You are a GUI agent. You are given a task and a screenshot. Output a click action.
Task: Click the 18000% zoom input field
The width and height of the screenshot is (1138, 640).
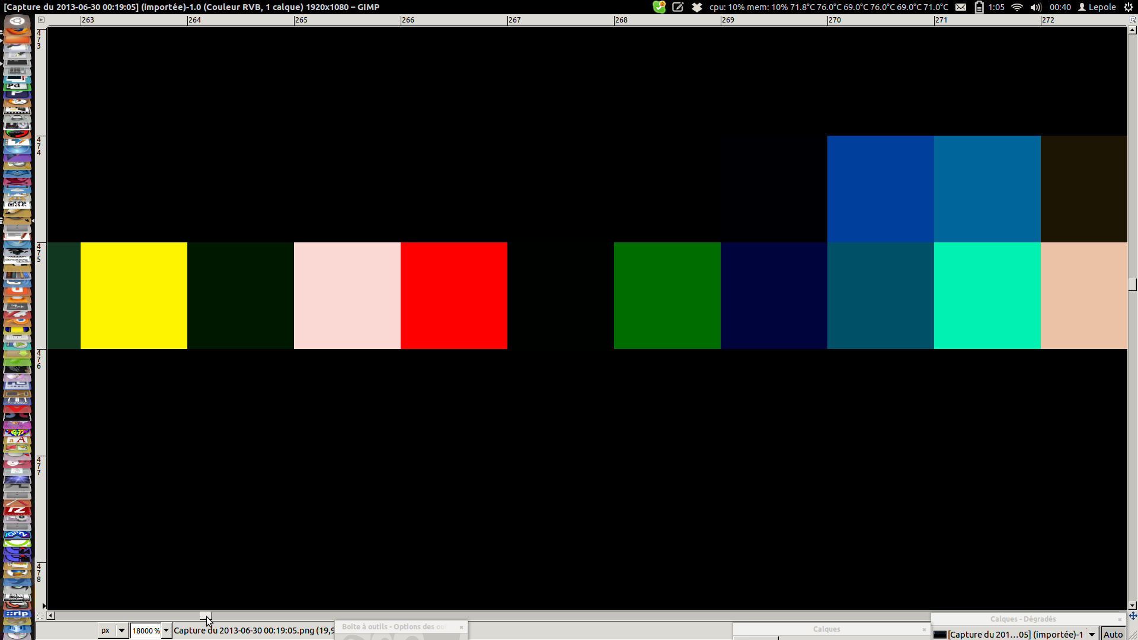pos(145,631)
